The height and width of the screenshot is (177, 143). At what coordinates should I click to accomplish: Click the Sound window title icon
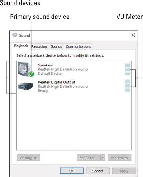tap(15, 35)
